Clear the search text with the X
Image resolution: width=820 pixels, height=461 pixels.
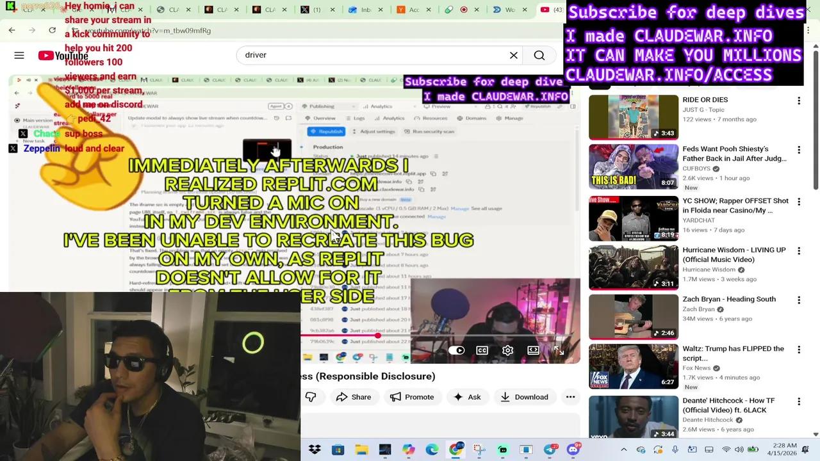[514, 55]
